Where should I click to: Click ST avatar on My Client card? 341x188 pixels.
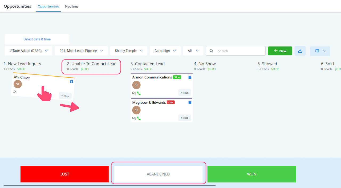pyautogui.click(x=18, y=84)
